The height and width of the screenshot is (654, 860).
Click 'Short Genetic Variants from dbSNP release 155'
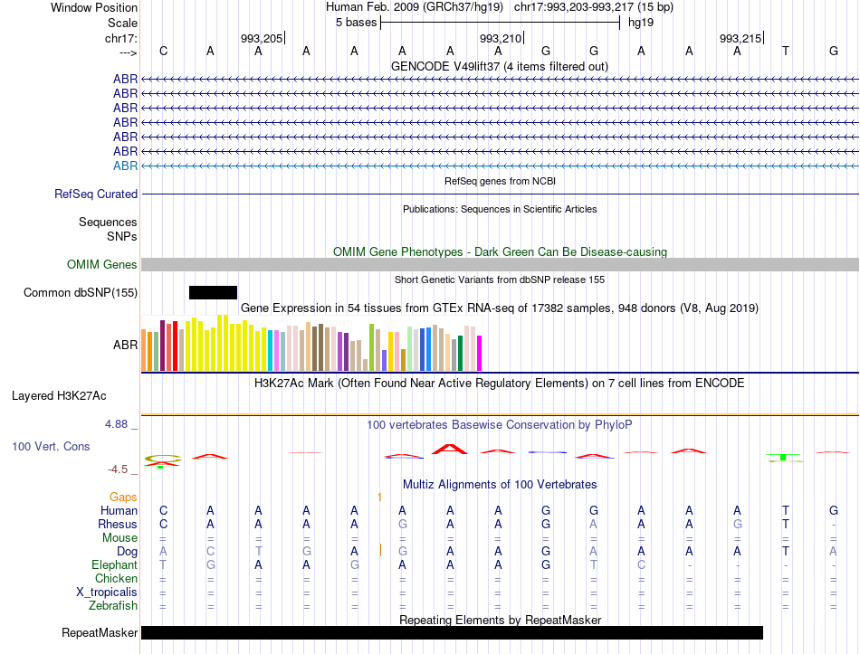pyautogui.click(x=500, y=280)
